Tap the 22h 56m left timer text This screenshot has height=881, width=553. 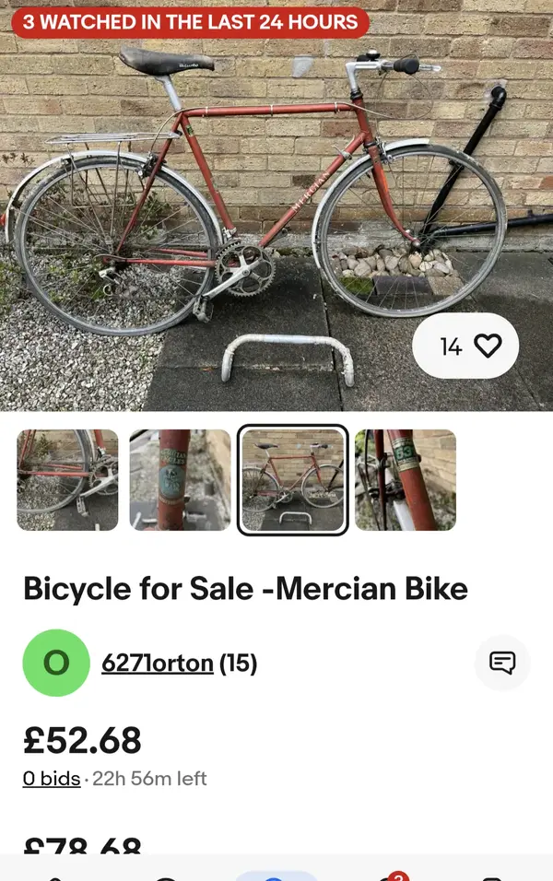pyautogui.click(x=150, y=779)
